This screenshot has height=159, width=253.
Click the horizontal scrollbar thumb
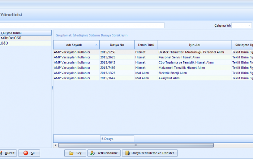136,145
